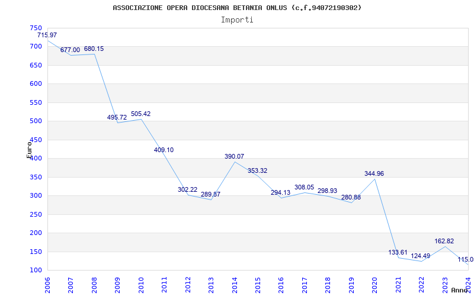Screen dimensions: 474x296
Task: Click data label 505.42
Action: [x=140, y=114]
